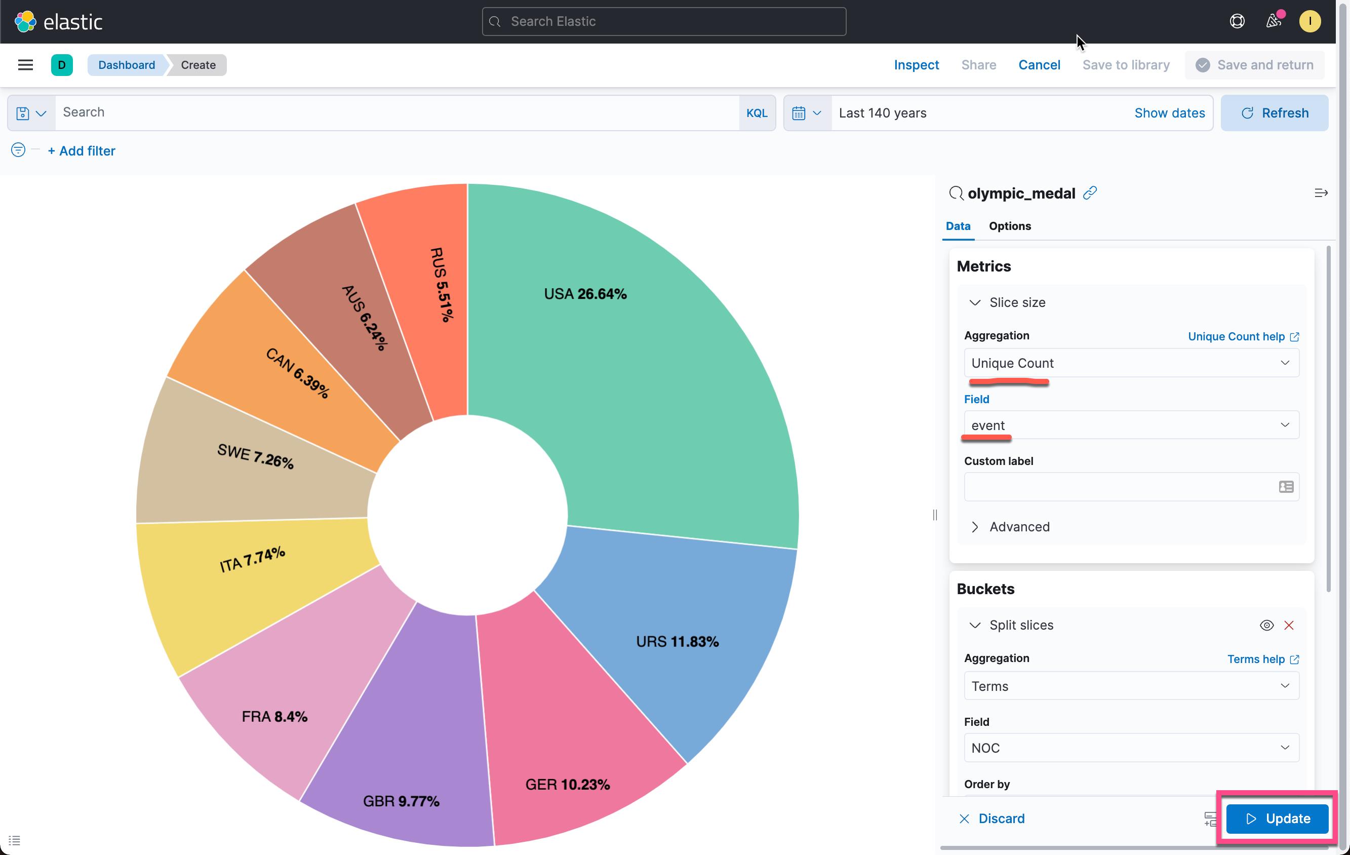Click the Add filter link
Viewport: 1350px width, 855px height.
pos(82,151)
